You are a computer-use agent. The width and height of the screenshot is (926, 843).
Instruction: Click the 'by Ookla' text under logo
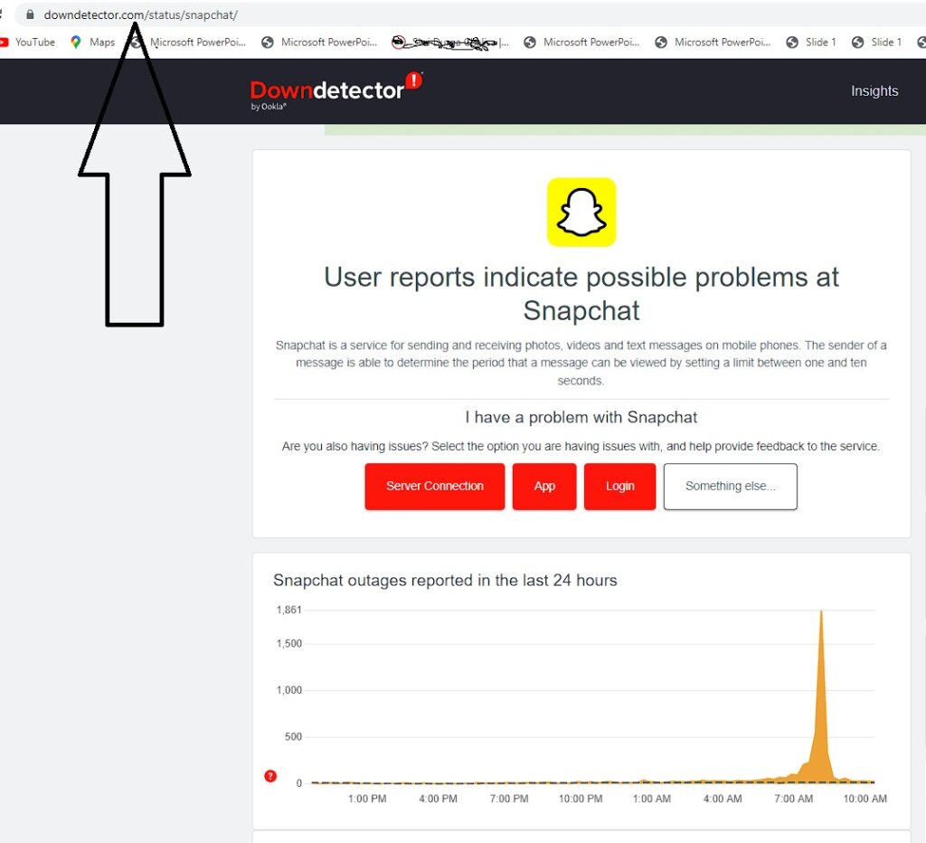pyautogui.click(x=269, y=107)
